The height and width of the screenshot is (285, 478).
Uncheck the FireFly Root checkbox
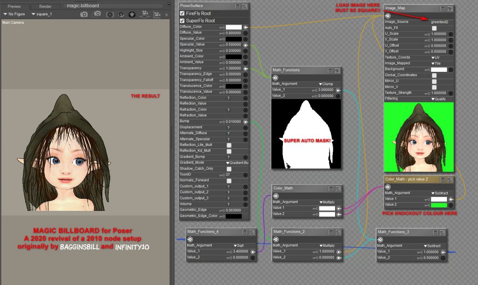point(183,14)
